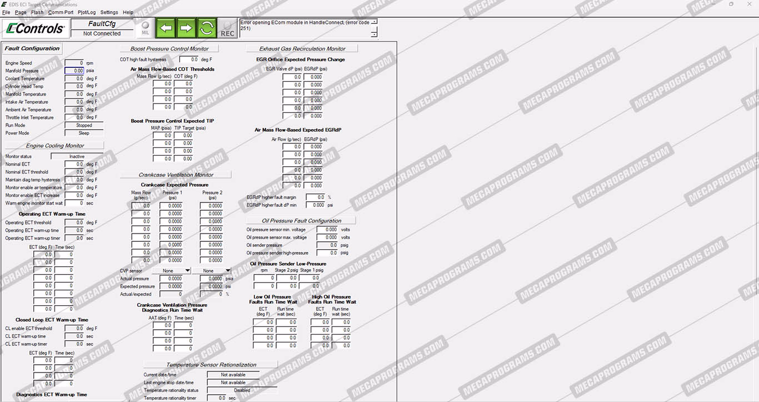Viewport: 759px width, 402px height.
Task: Click the Oil pressure sensor min. voltage field
Action: (327, 230)
